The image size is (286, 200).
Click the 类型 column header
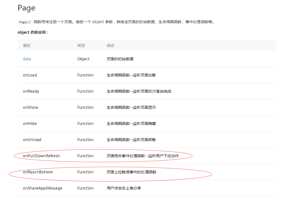click(x=81, y=45)
